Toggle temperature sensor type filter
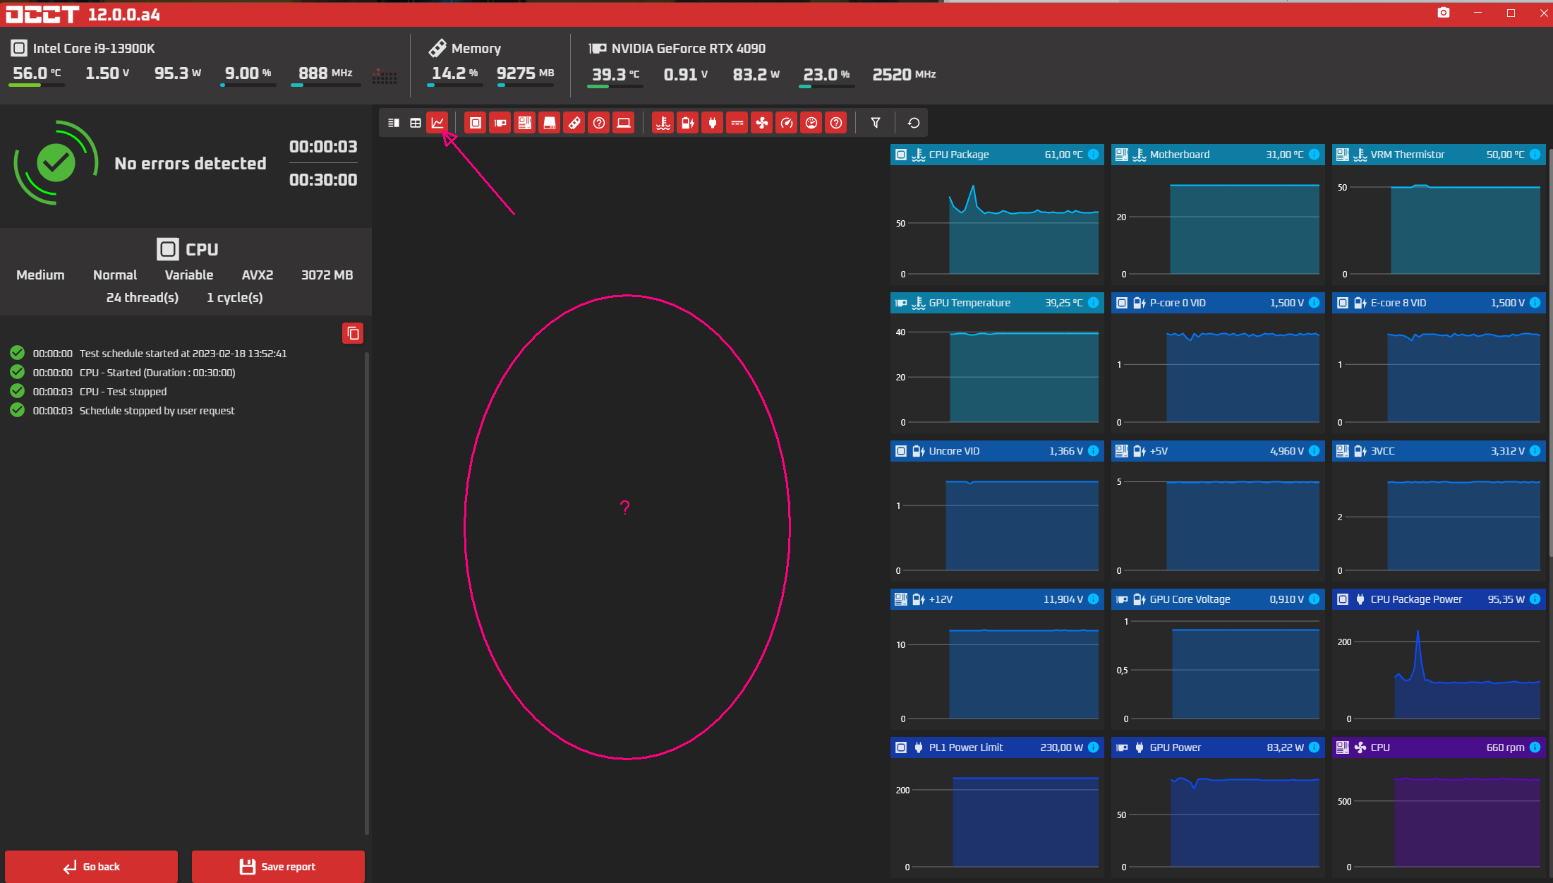This screenshot has width=1553, height=883. tap(663, 123)
